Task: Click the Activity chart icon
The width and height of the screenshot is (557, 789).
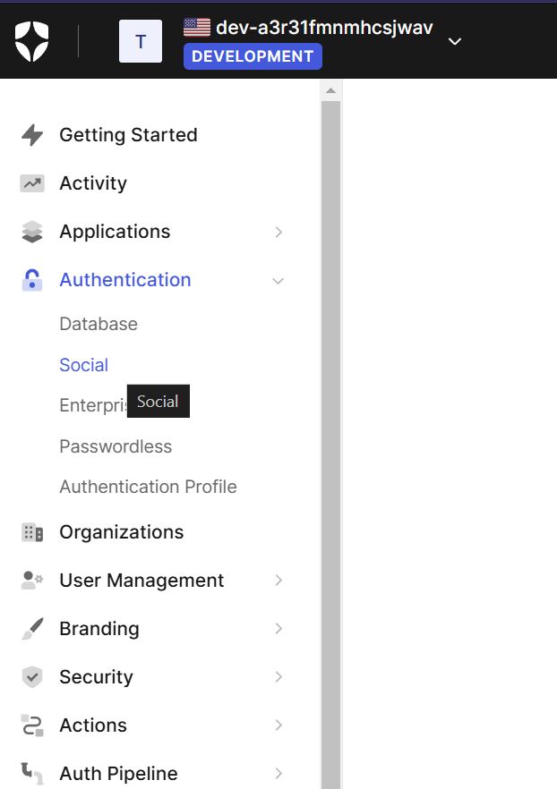Action: [32, 183]
